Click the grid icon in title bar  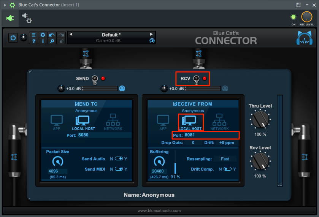[298, 5]
